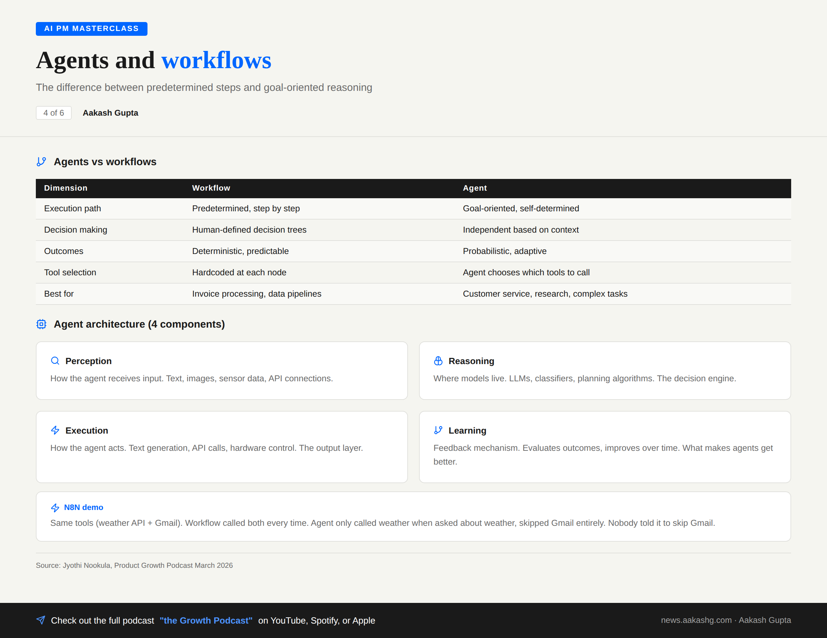The image size is (827, 638).
Task: Click news.aakashg.com in the footer
Action: tap(696, 620)
